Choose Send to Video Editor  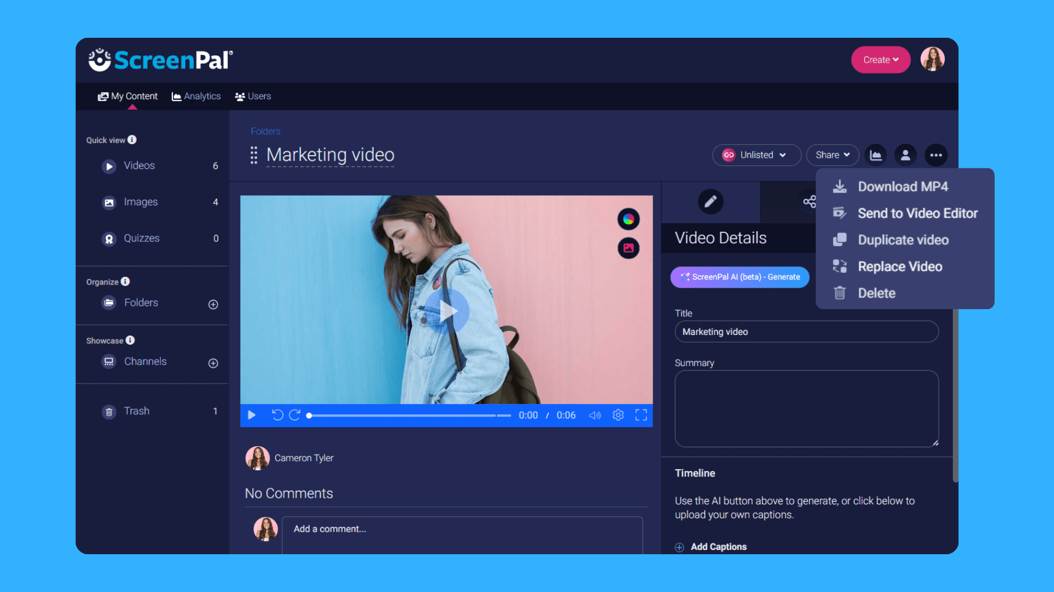(x=905, y=213)
